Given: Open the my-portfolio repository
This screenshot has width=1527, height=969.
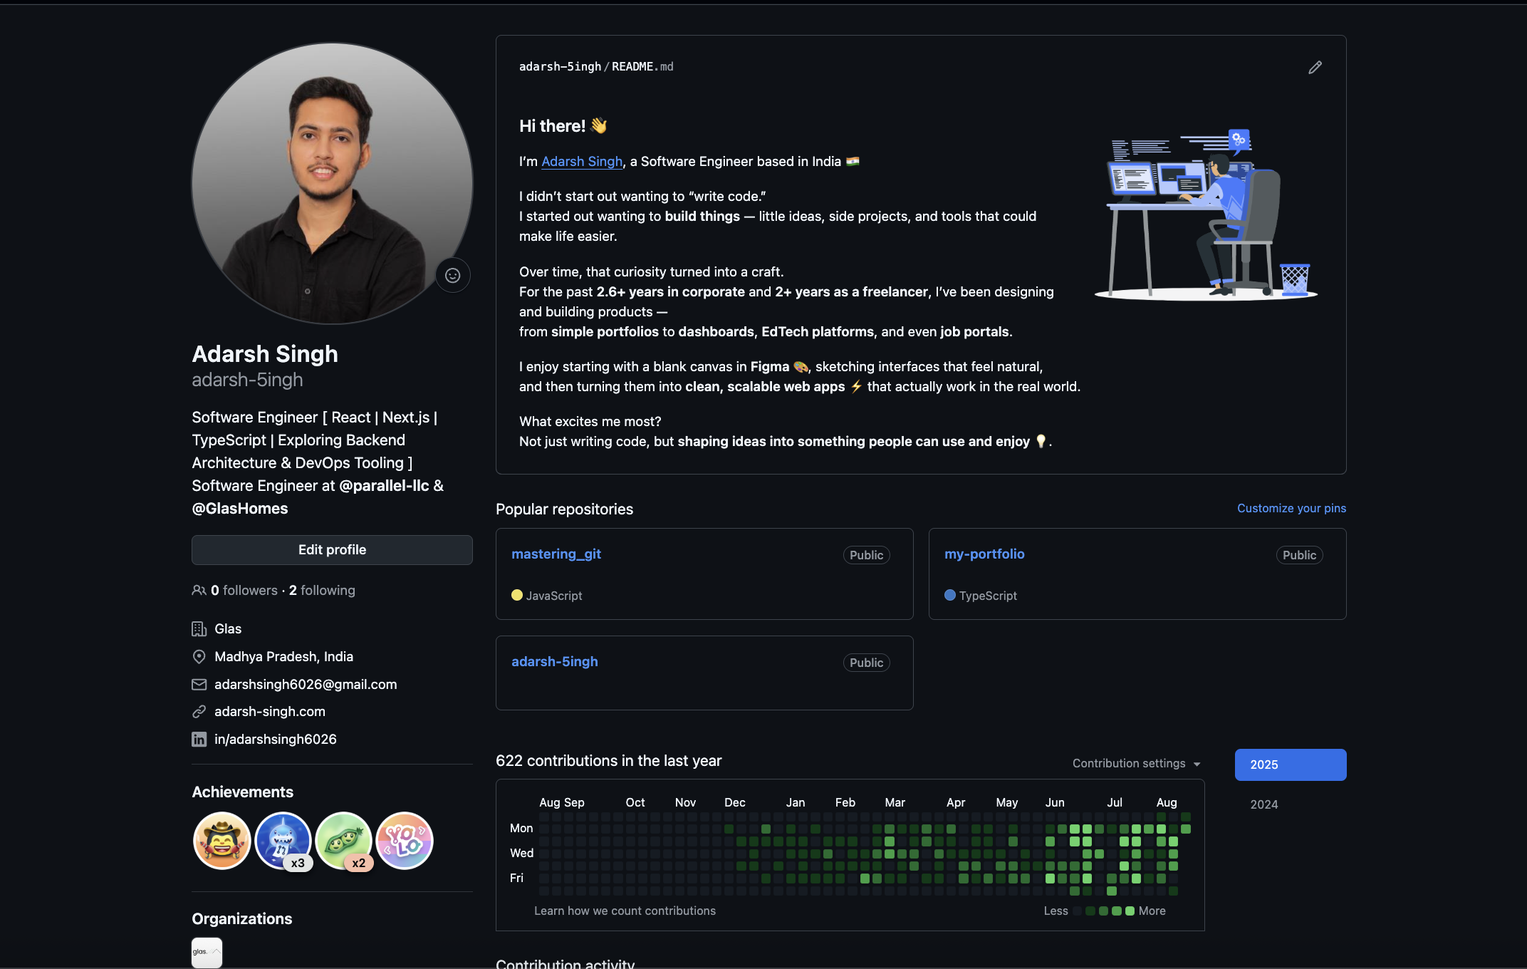Looking at the screenshot, I should pyautogui.click(x=984, y=554).
